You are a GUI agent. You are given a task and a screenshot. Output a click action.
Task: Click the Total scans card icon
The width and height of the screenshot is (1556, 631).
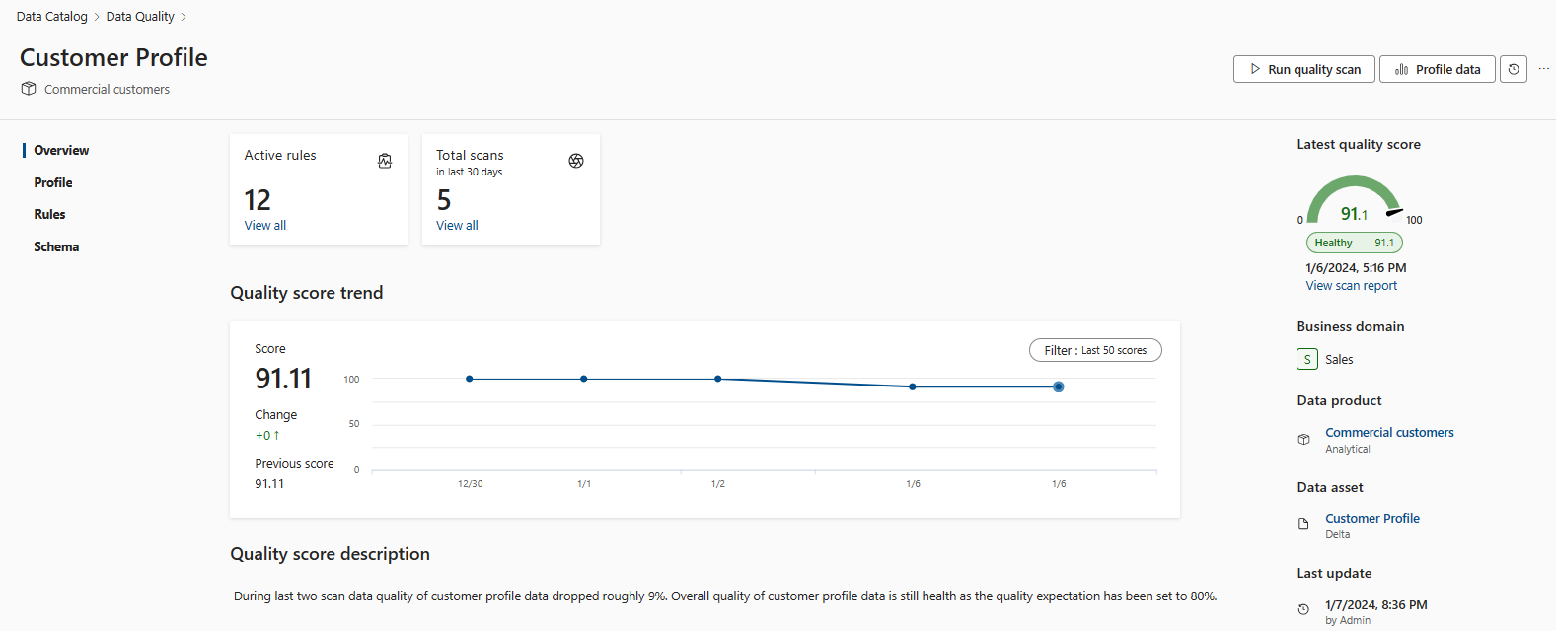pos(576,161)
